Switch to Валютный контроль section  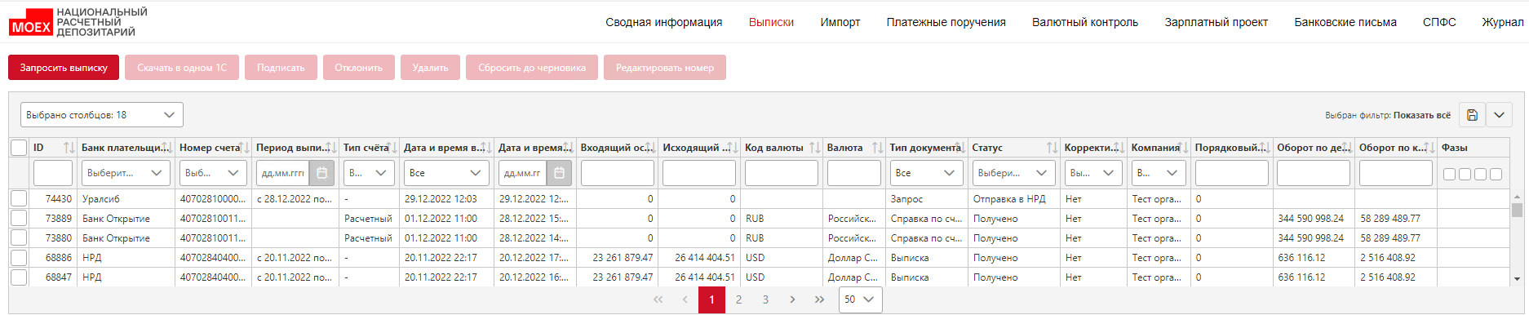point(1084,22)
